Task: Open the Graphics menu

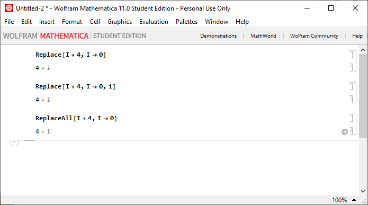Action: click(120, 22)
